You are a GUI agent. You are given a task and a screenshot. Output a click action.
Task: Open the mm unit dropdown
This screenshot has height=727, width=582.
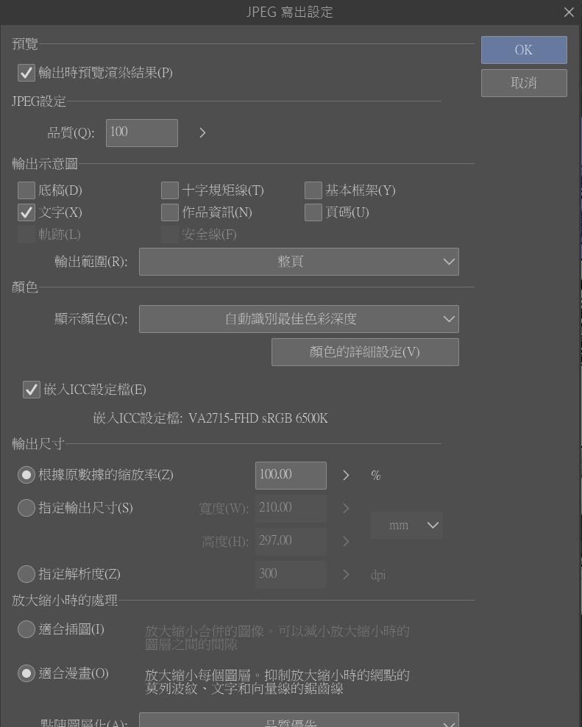(x=407, y=526)
